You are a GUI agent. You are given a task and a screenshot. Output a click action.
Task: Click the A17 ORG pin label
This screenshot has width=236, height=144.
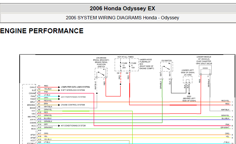click(43, 133)
